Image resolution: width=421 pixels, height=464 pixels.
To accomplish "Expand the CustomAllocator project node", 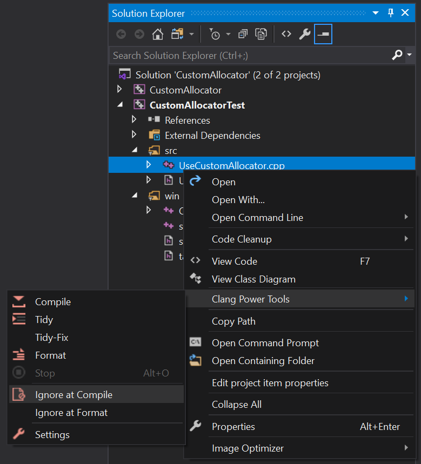I will 119,89.
